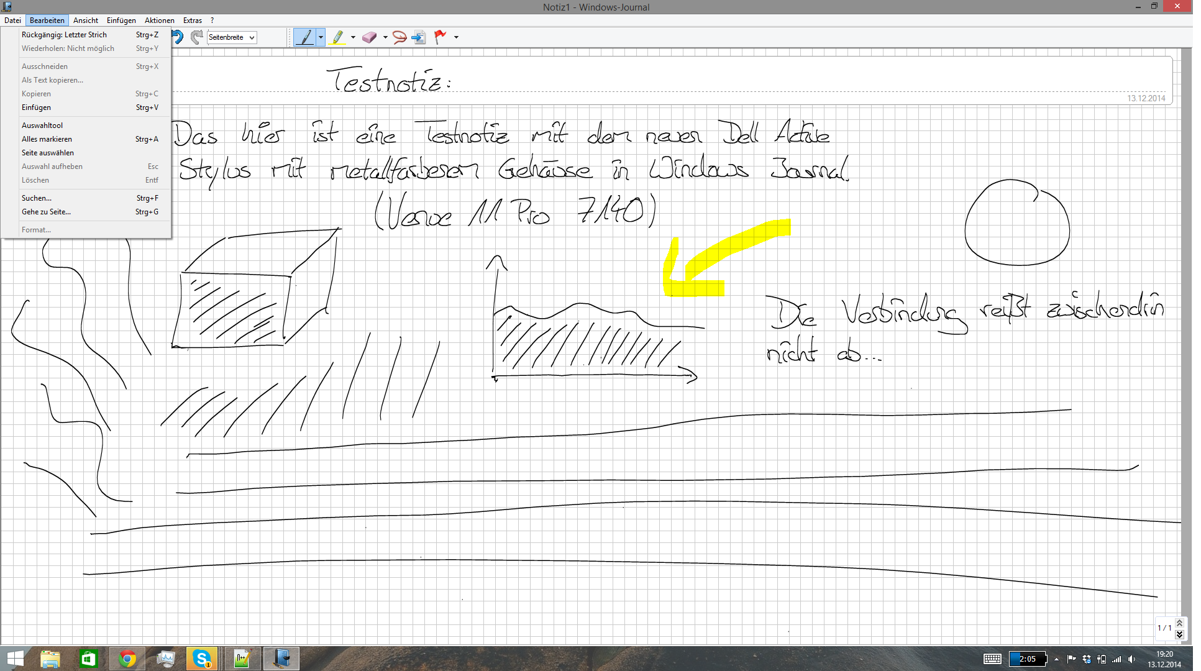
Task: Expand the Flag color dropdown arrow
Action: point(456,37)
